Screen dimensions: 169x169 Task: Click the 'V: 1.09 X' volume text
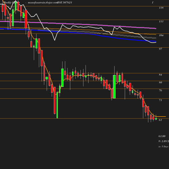coord(164,141)
